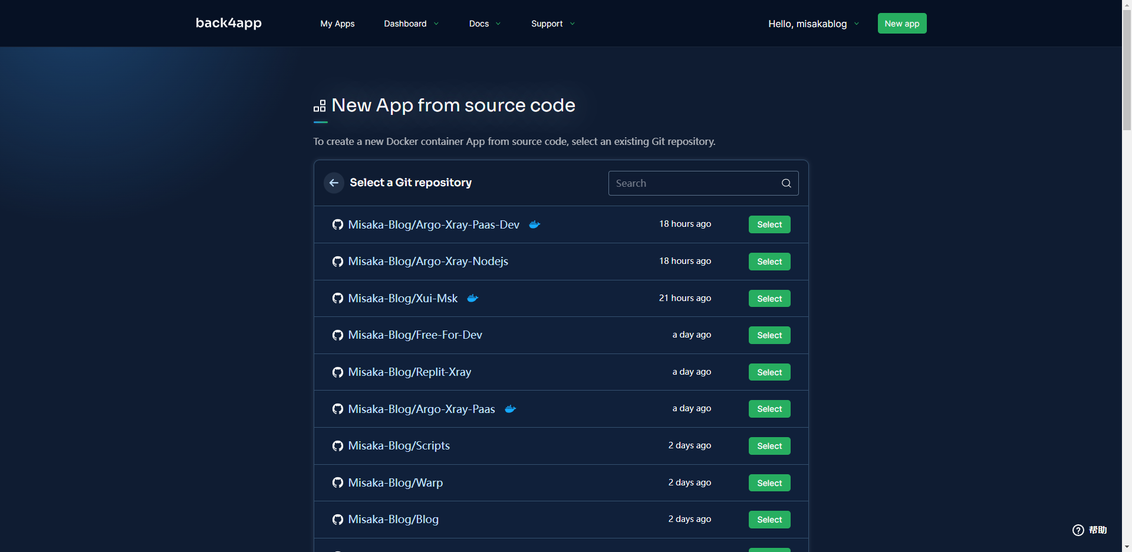Click the GitHub icon for Misaka-Blog/Argo-Xray-Paas

coord(338,409)
